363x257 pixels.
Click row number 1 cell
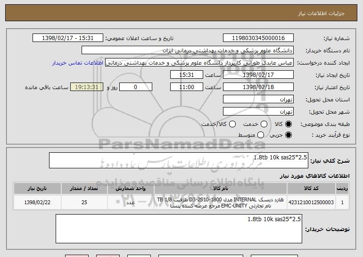click(342, 203)
